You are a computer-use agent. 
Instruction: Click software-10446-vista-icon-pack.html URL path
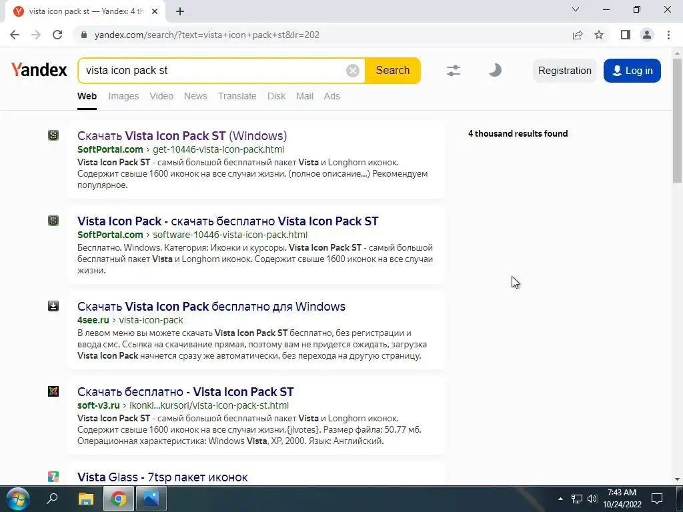point(230,235)
